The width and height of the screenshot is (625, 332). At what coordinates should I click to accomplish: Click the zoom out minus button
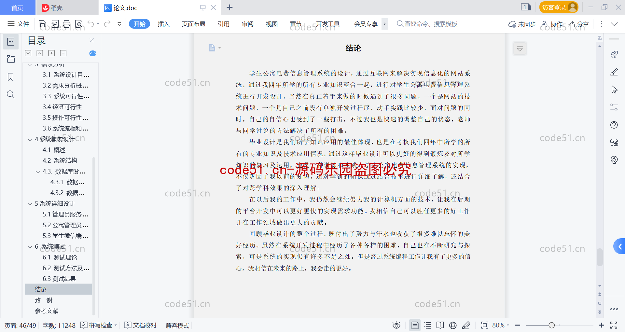pos(518,325)
